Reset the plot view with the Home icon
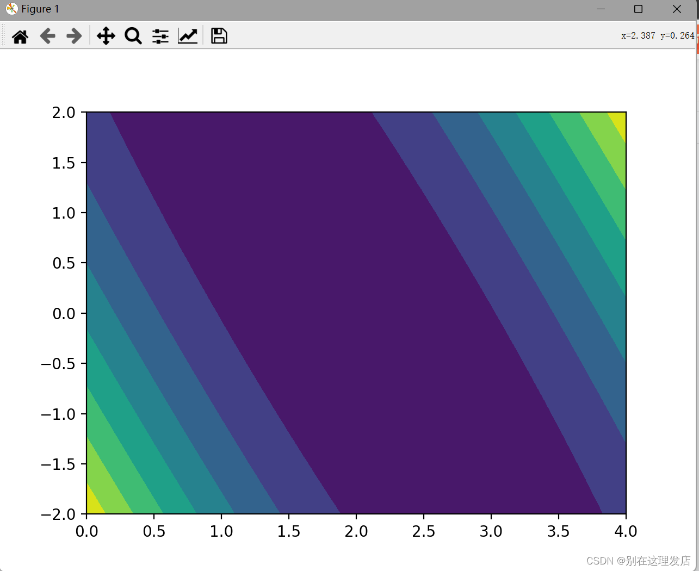Image resolution: width=699 pixels, height=571 pixels. tap(20, 35)
